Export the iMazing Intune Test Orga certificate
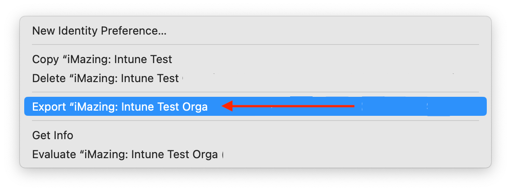Screen dimensions: 511x191 pos(120,107)
